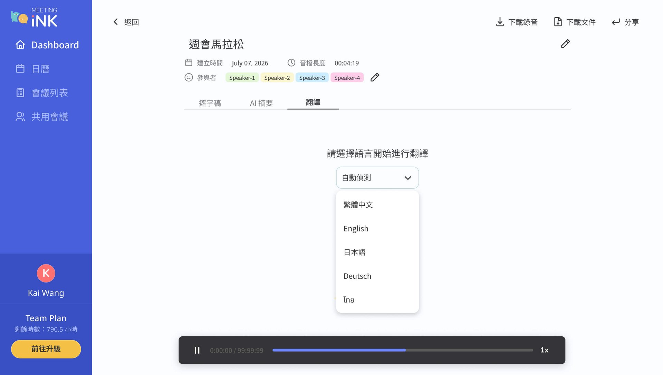Select the Speaker-3 tag
The width and height of the screenshot is (663, 375).
[312, 78]
